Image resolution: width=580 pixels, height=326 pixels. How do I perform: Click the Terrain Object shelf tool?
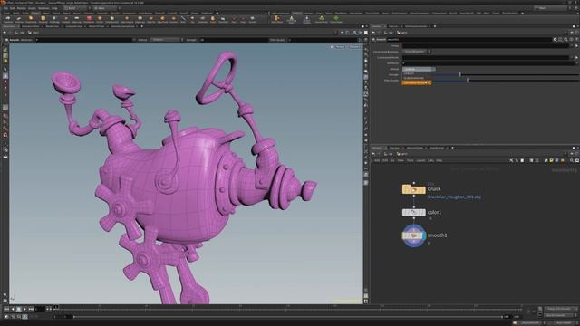click(322, 19)
